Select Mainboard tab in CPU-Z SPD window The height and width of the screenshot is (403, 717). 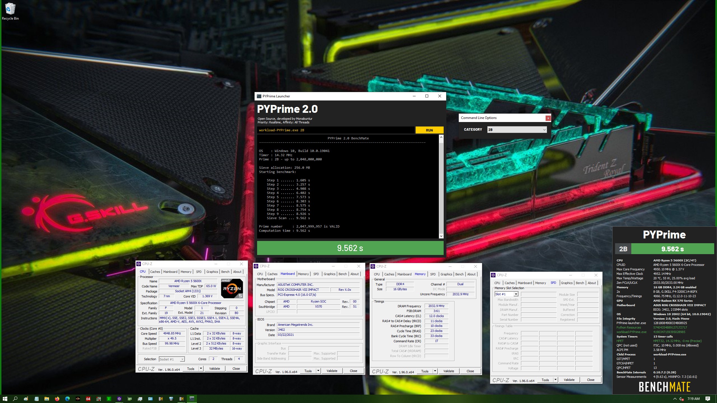[x=525, y=283]
